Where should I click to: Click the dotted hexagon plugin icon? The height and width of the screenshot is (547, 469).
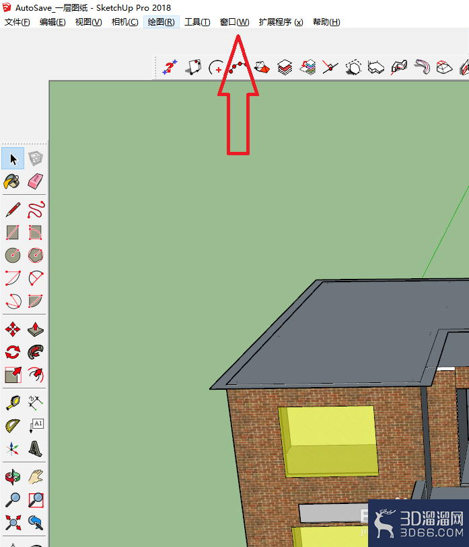click(x=353, y=67)
